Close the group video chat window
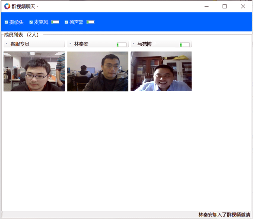Image resolution: width=253 pixels, height=219 pixels. coord(243,7)
